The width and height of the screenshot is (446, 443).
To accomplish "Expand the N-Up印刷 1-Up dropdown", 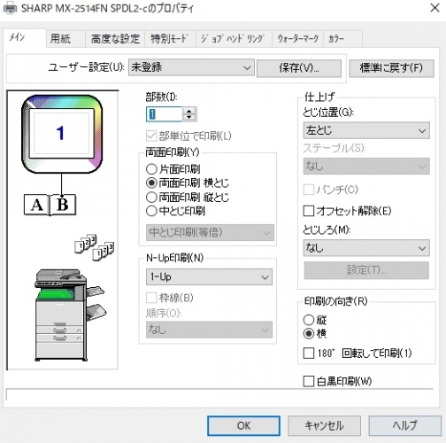I will tap(209, 277).
